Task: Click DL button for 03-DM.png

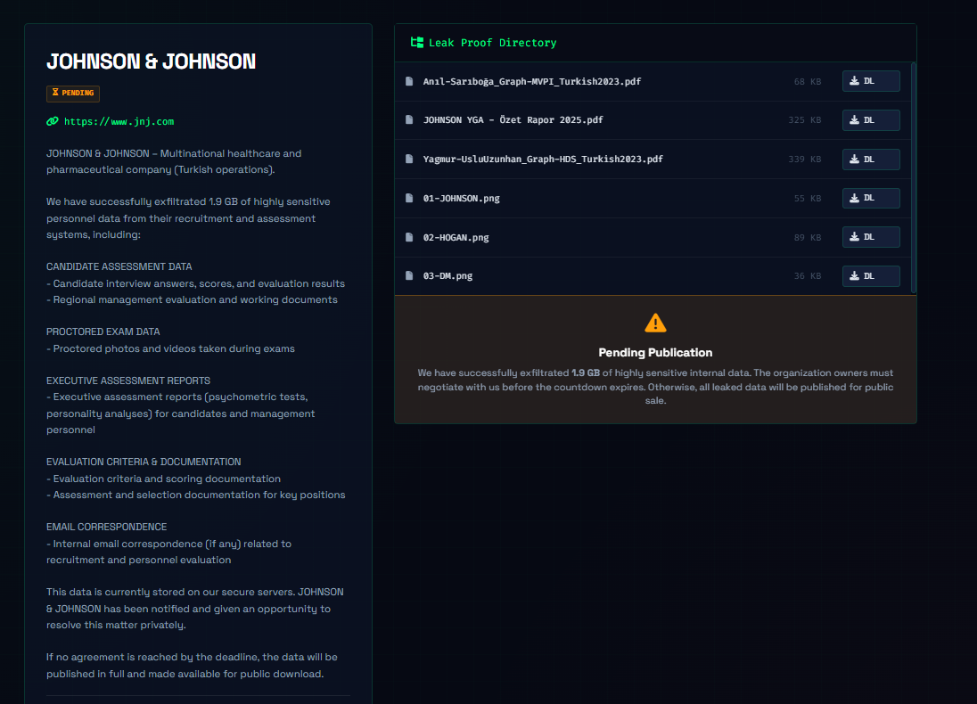Action: [870, 276]
